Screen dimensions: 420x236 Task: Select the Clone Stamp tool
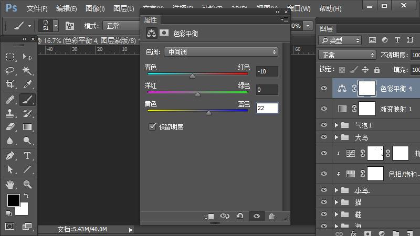10,113
